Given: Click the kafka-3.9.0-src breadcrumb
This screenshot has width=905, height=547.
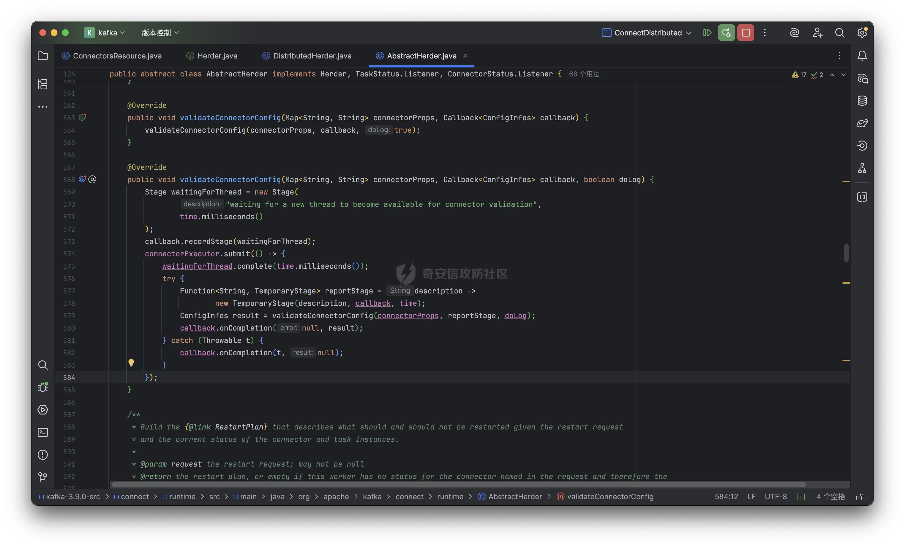Looking at the screenshot, I should (x=70, y=497).
